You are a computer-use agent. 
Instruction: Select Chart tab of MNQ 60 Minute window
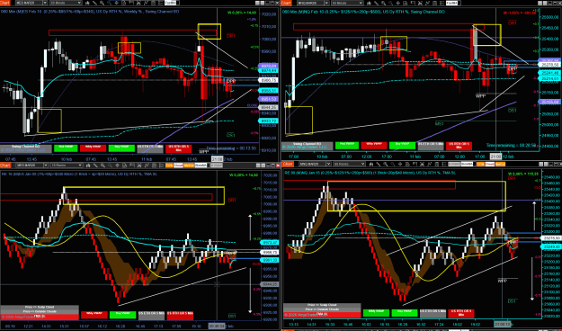coord(286,3)
